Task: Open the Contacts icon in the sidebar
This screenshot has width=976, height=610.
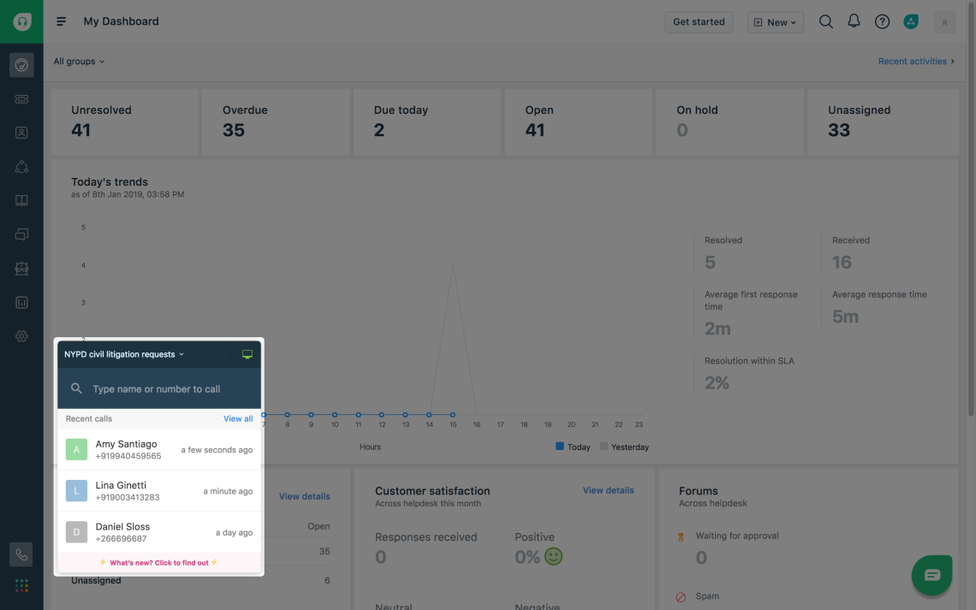Action: [x=21, y=133]
